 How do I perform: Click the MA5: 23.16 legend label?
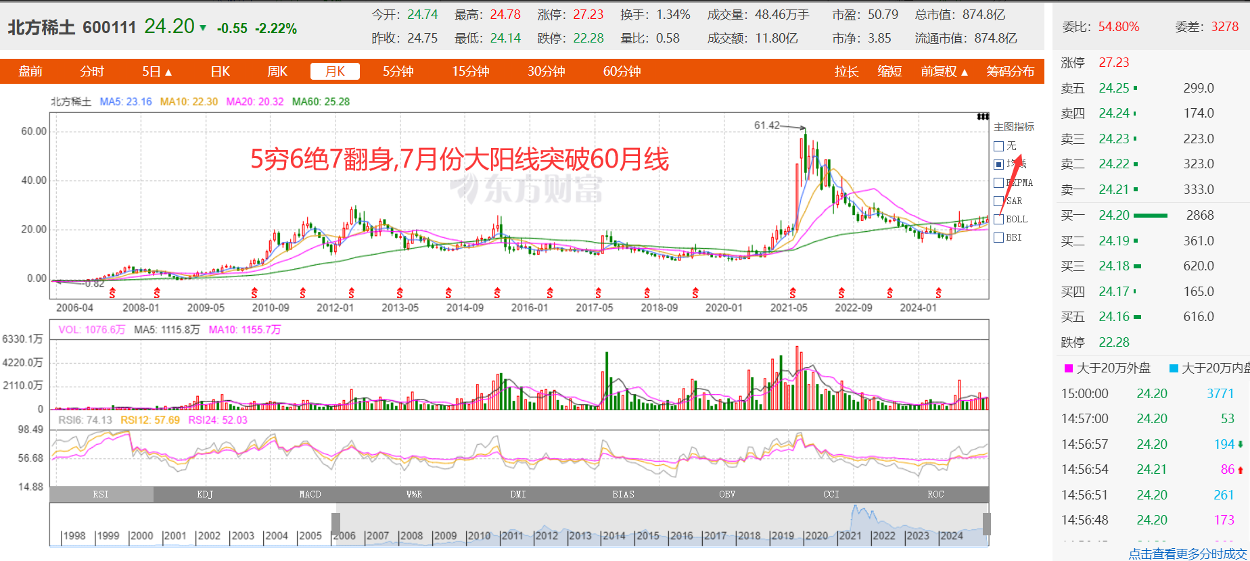[x=126, y=102]
